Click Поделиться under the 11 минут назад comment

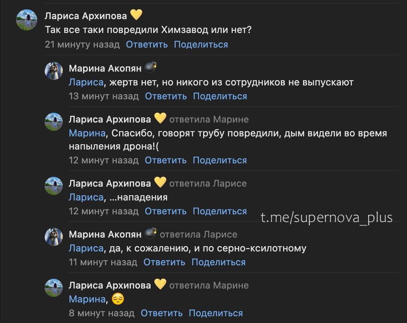(x=219, y=262)
